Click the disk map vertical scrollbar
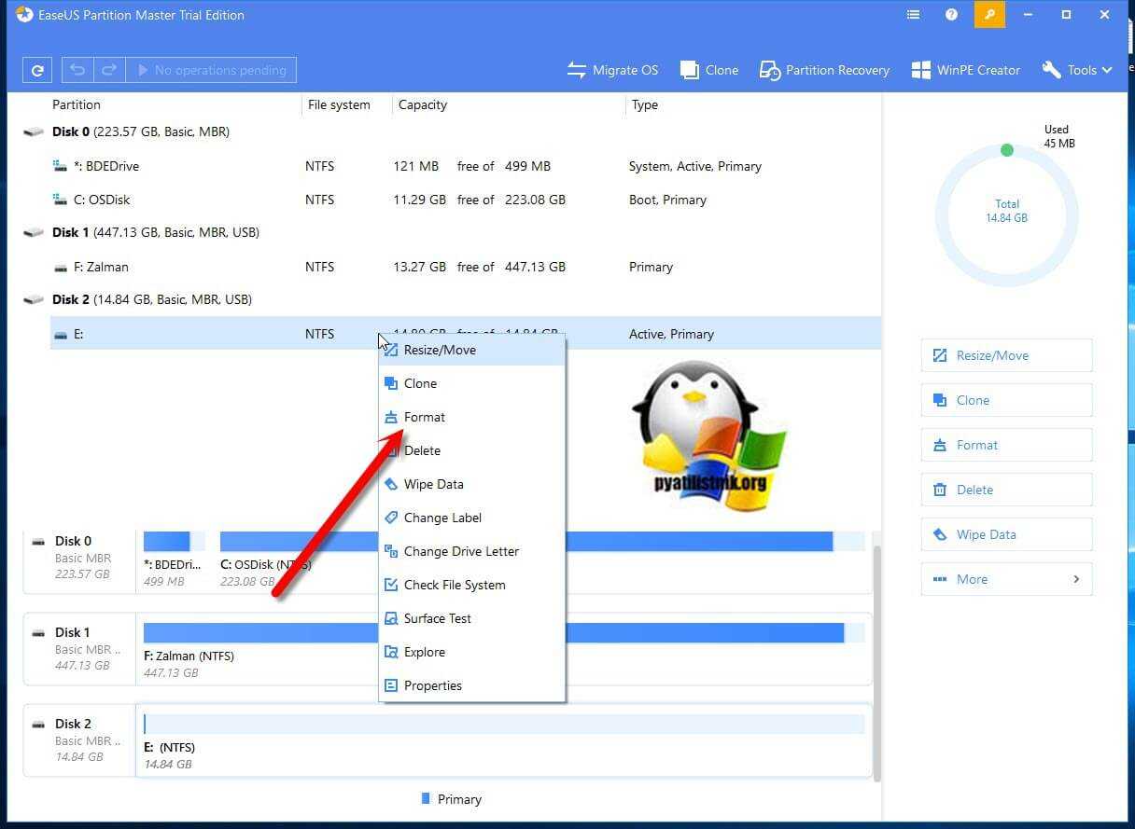This screenshot has width=1135, height=829. [876, 662]
